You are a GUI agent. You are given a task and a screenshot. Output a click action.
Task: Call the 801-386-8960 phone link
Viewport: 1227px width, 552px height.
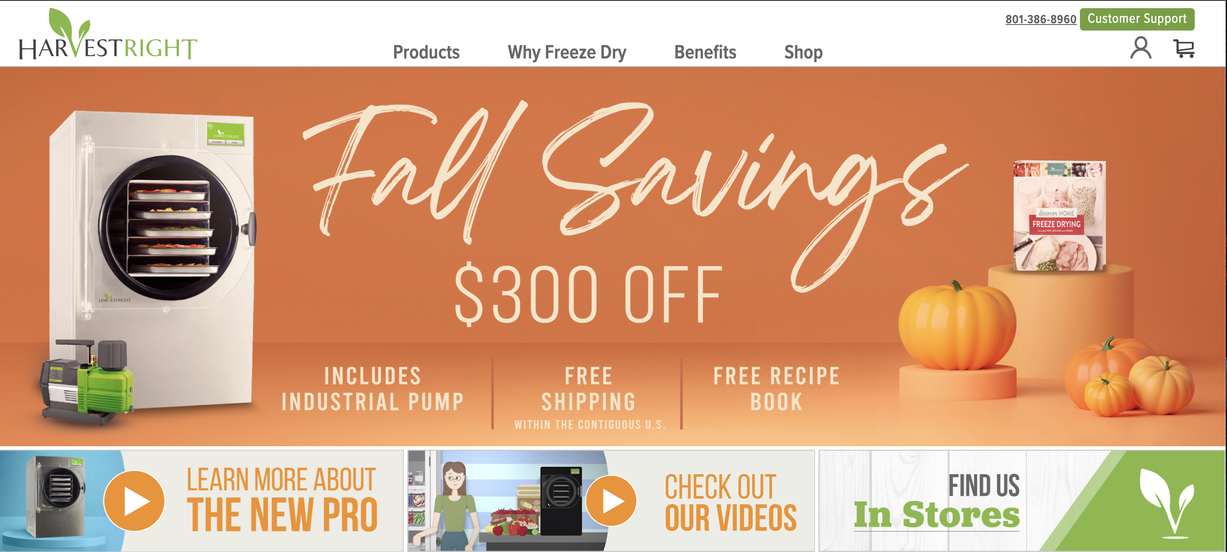click(1040, 19)
